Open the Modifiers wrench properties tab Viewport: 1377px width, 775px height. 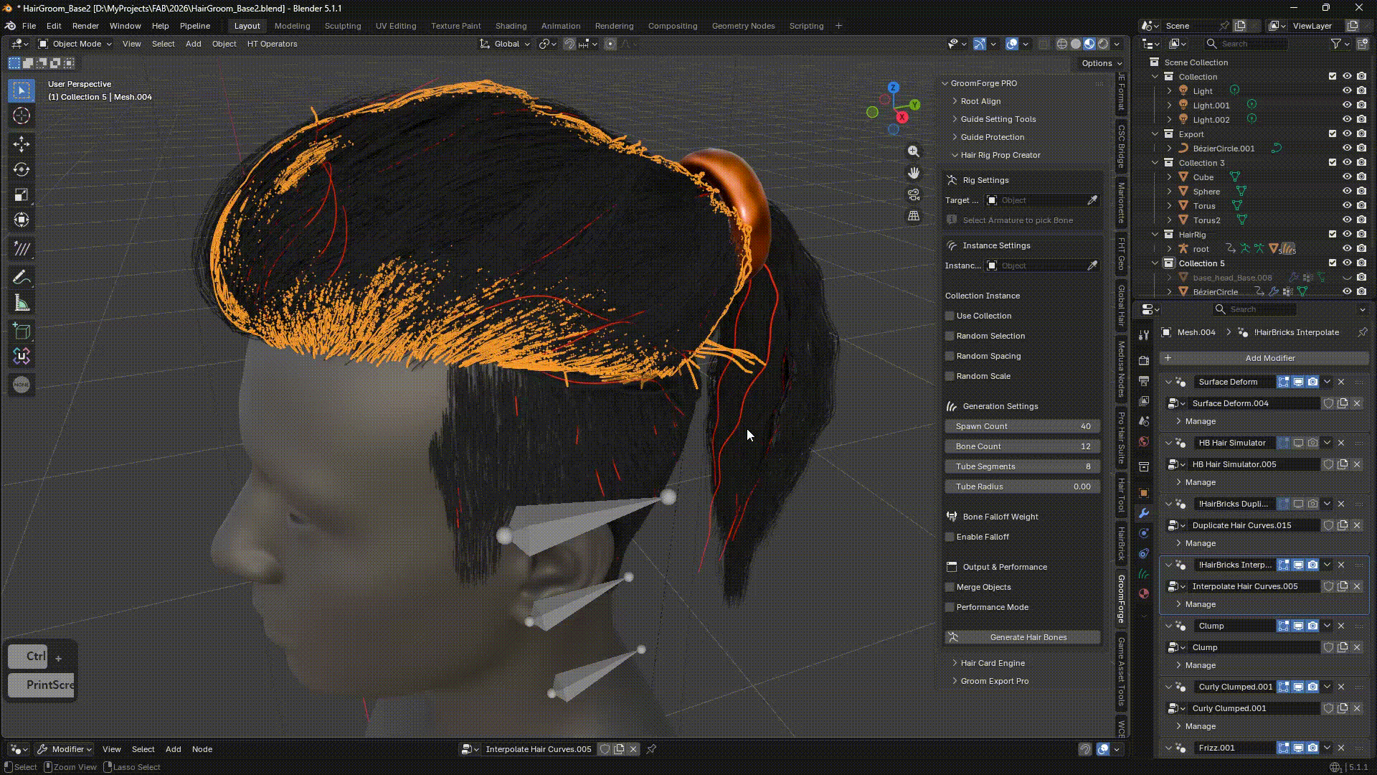pyautogui.click(x=1144, y=513)
